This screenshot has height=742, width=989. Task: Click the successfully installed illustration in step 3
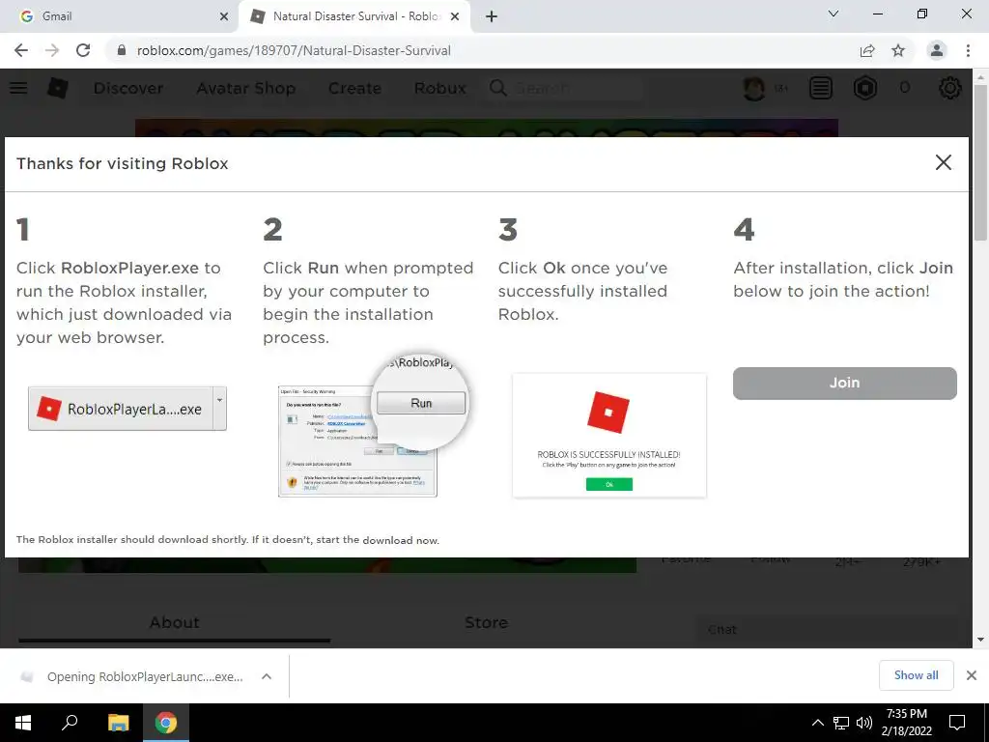click(x=609, y=436)
